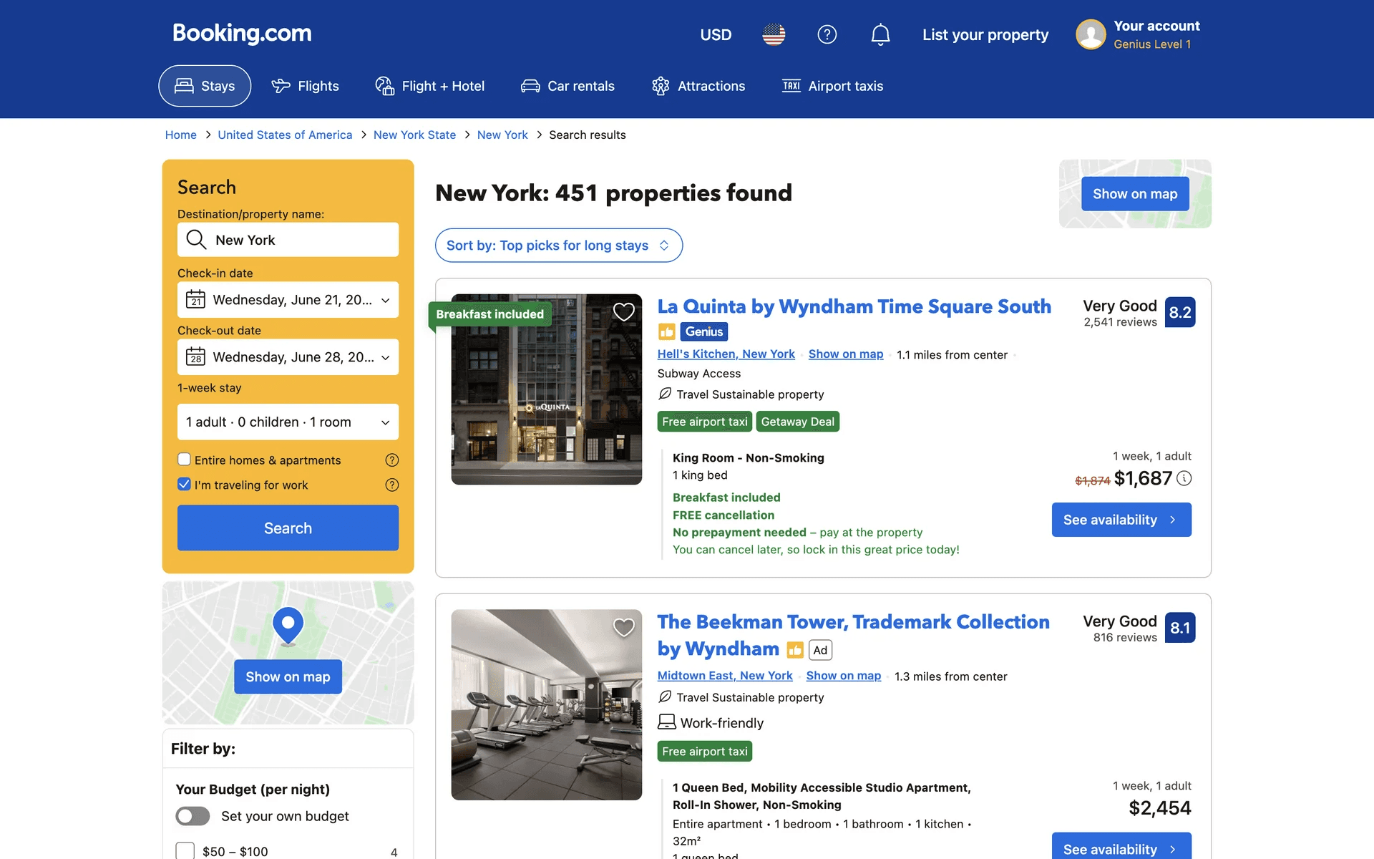Expand the guests and rooms selector

click(288, 422)
